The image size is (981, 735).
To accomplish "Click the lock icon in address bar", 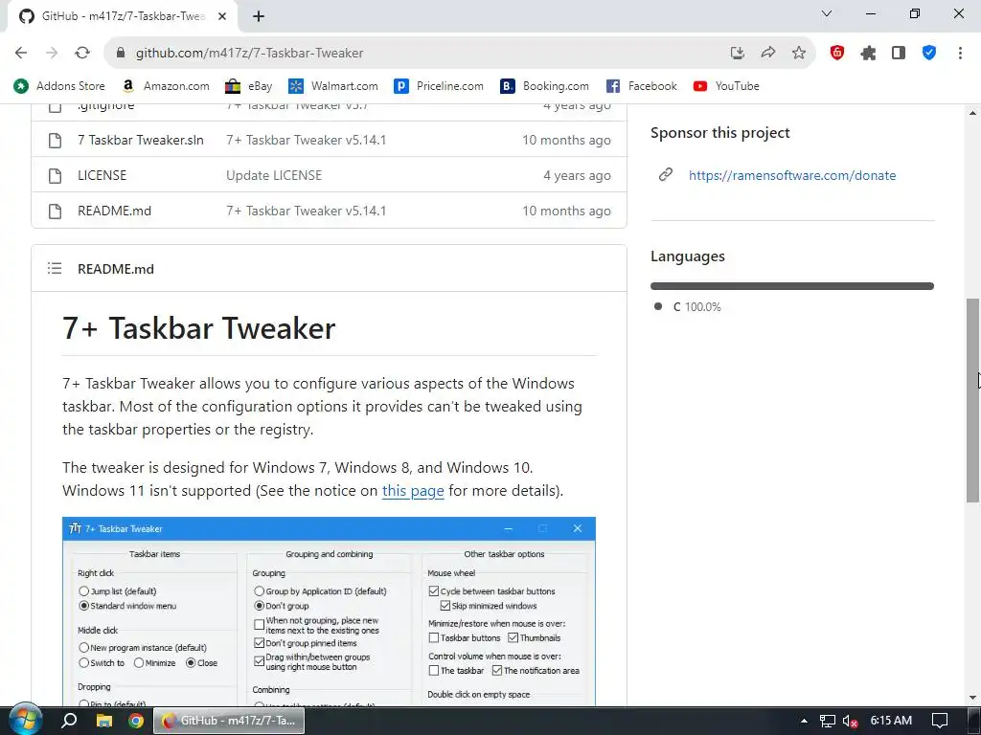I will point(121,54).
